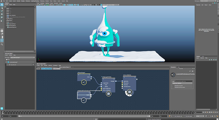
Task: Select the single-pane layout icon
Action: (x=2, y=31)
